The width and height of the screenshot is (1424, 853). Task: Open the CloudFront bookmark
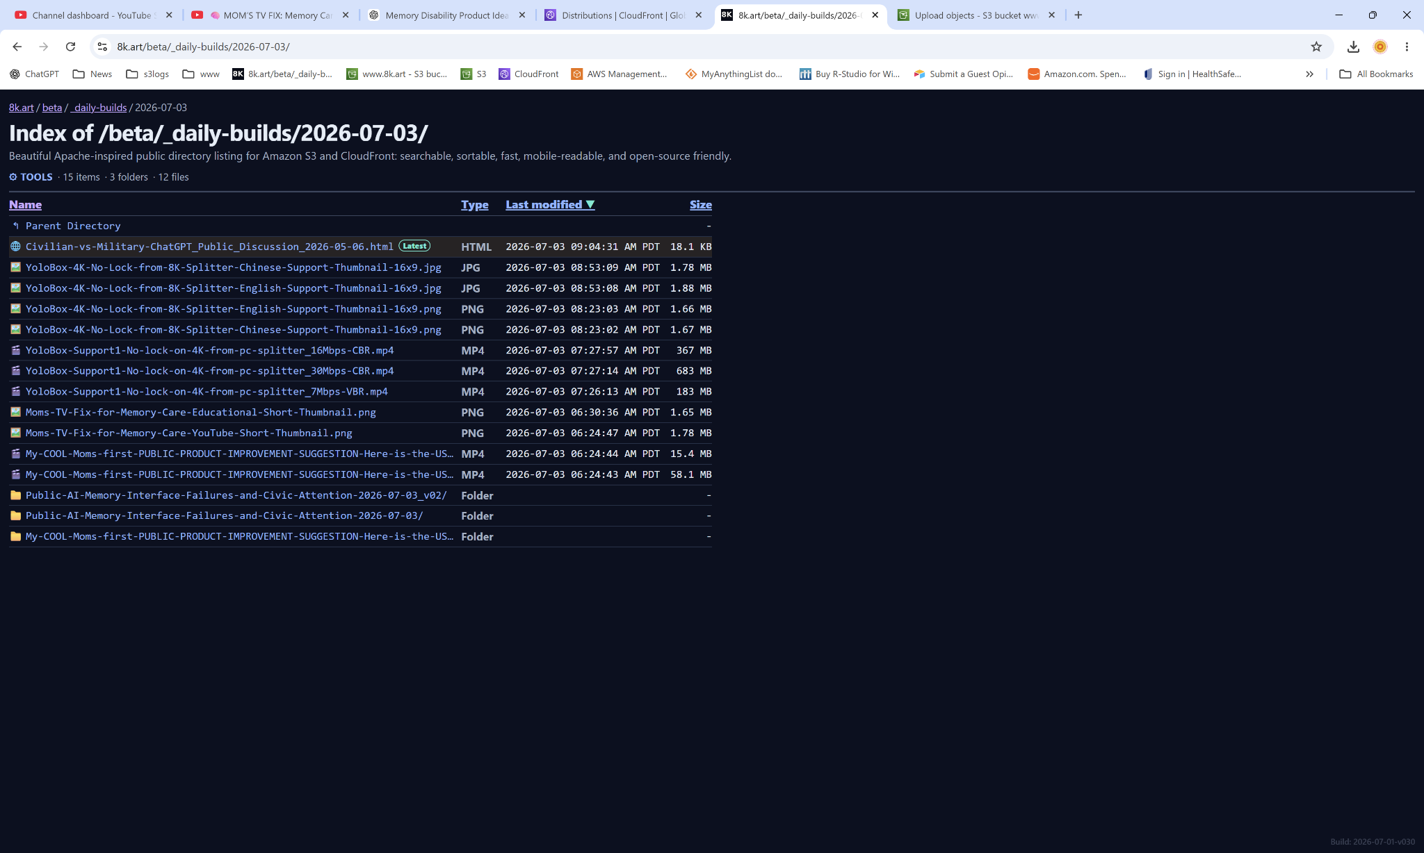[x=528, y=74]
